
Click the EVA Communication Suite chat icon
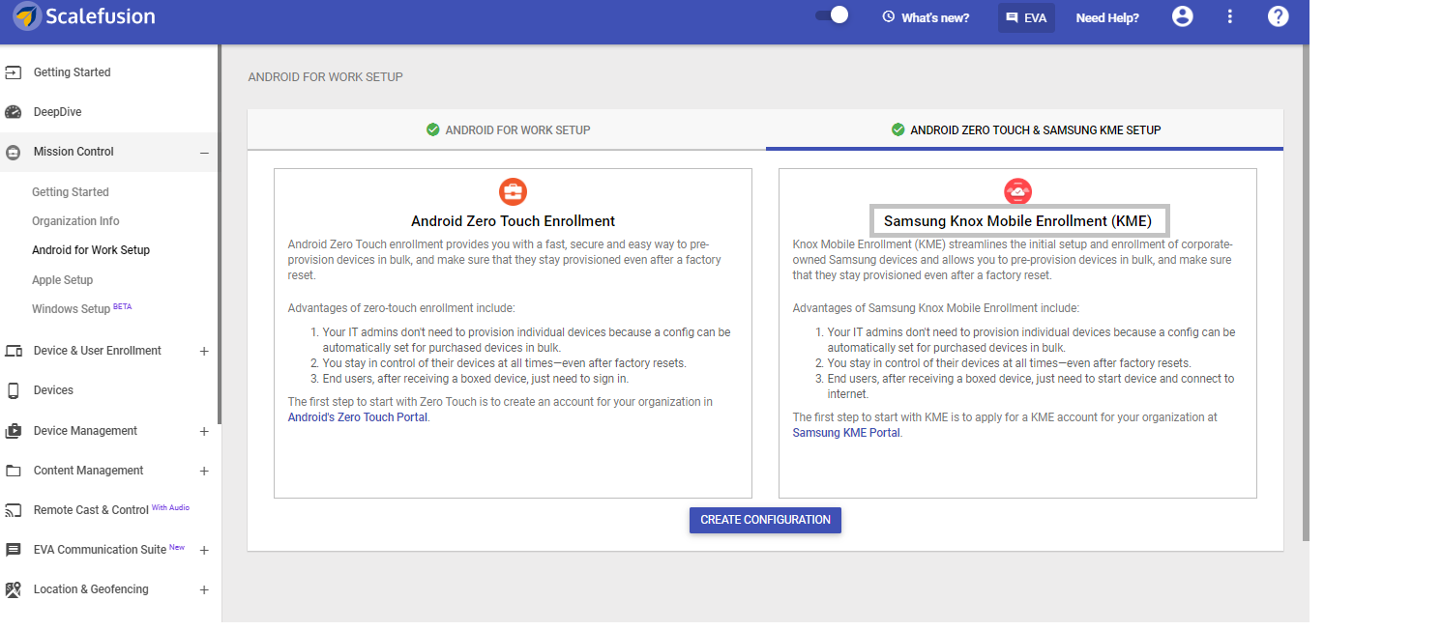click(x=14, y=550)
